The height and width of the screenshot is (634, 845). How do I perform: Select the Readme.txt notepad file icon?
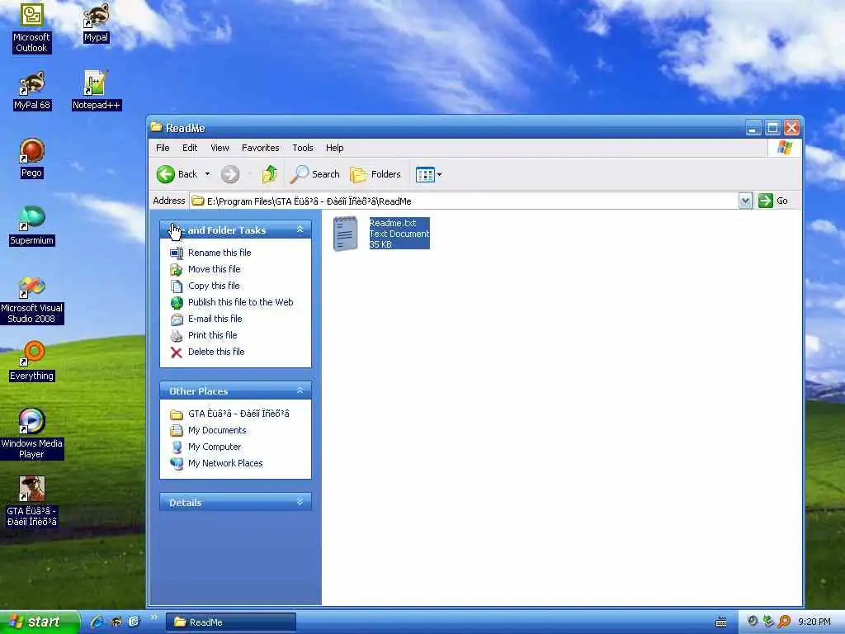coord(345,234)
